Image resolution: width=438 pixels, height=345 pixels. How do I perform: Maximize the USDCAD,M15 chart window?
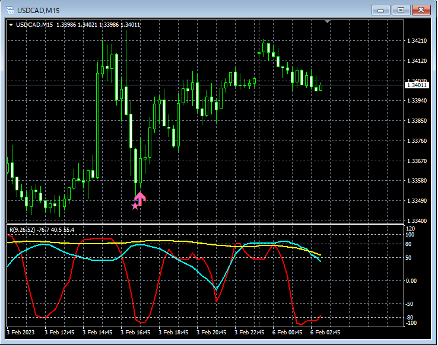(x=401, y=10)
